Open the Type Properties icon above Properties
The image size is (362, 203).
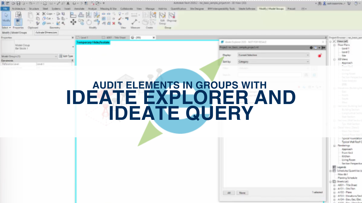coord(18,15)
